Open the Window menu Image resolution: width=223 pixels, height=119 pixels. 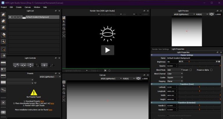pos(37,7)
